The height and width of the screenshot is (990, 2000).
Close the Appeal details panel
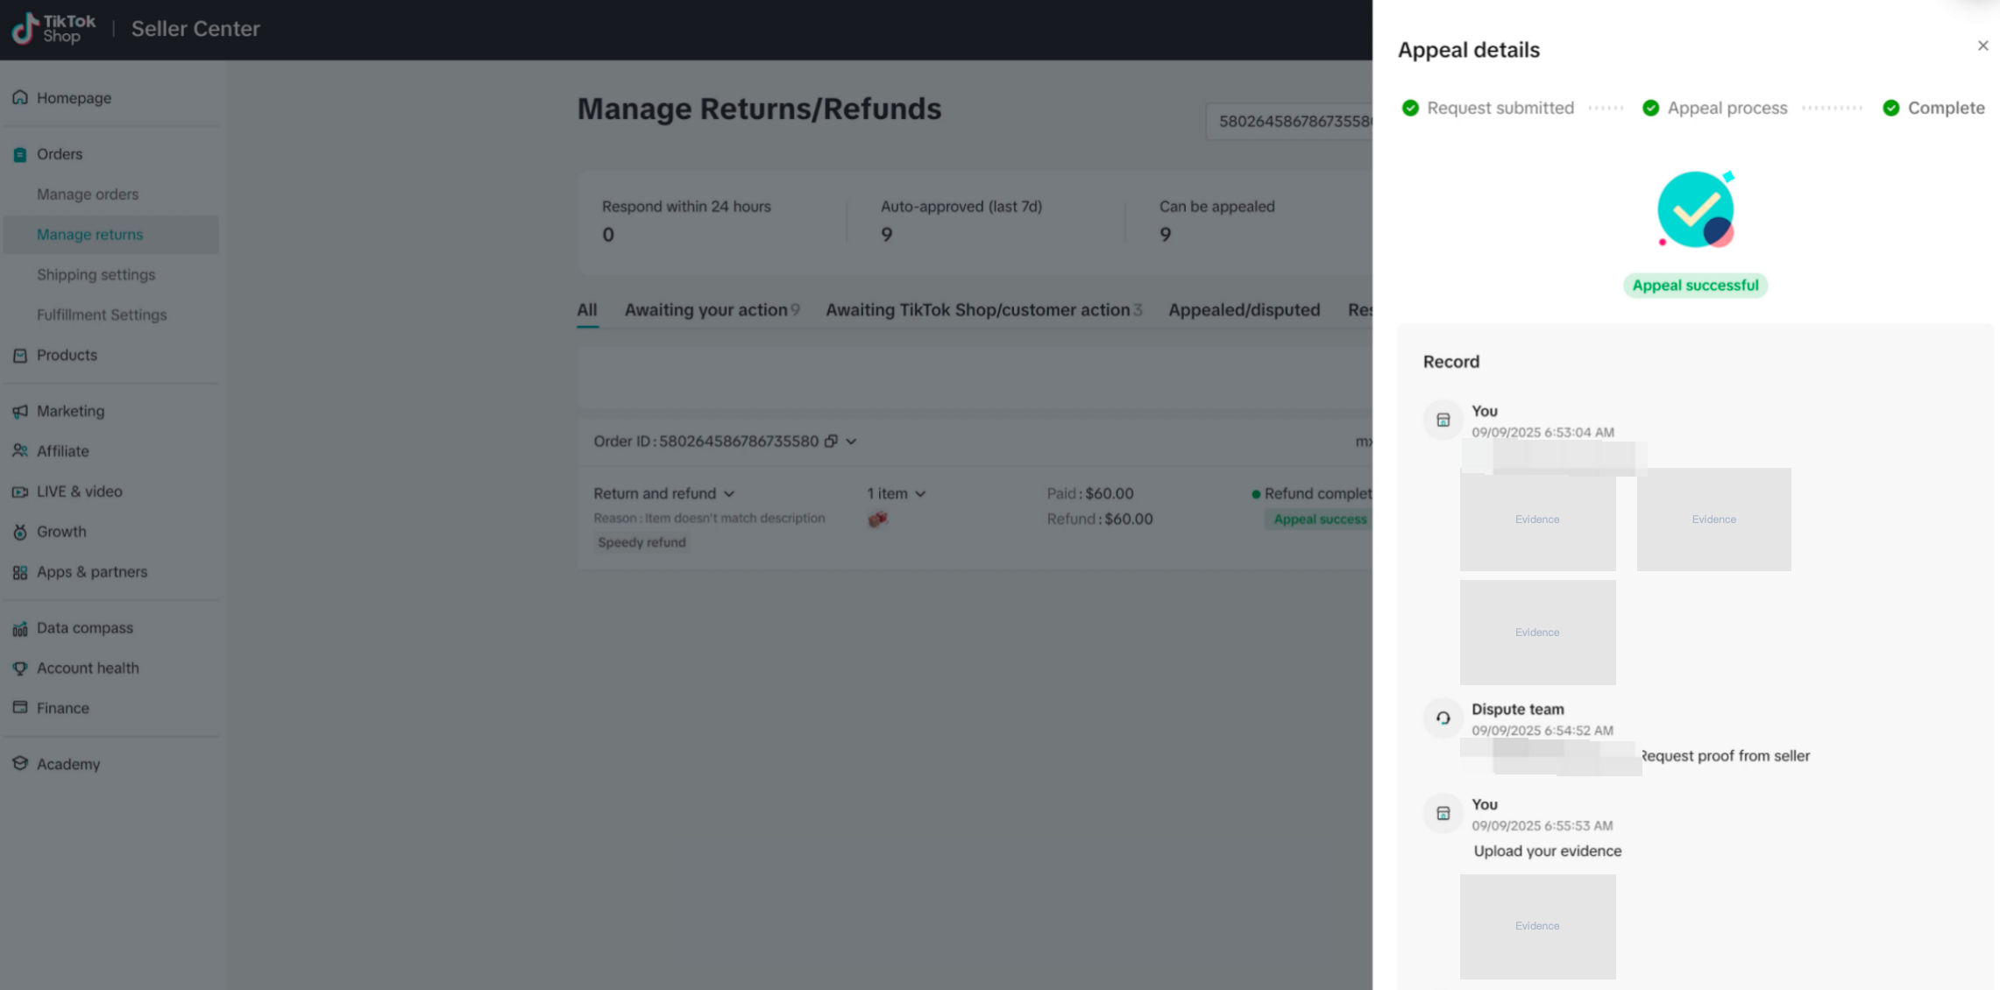(x=1982, y=46)
